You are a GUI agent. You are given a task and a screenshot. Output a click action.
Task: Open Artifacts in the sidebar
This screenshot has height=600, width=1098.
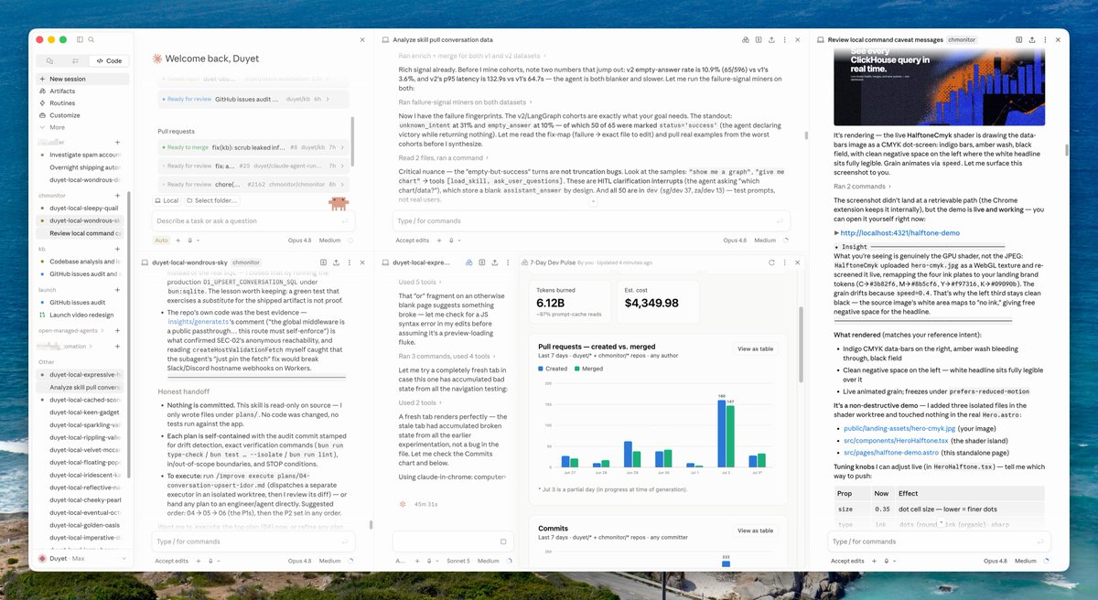82,91
